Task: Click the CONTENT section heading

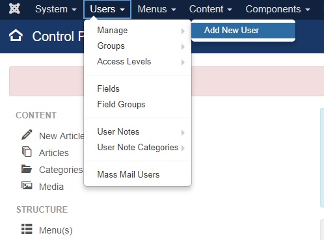Action: point(36,115)
